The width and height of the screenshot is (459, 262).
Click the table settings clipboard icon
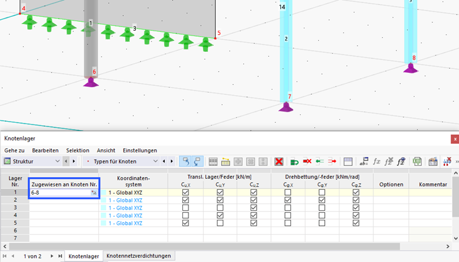pos(432,161)
